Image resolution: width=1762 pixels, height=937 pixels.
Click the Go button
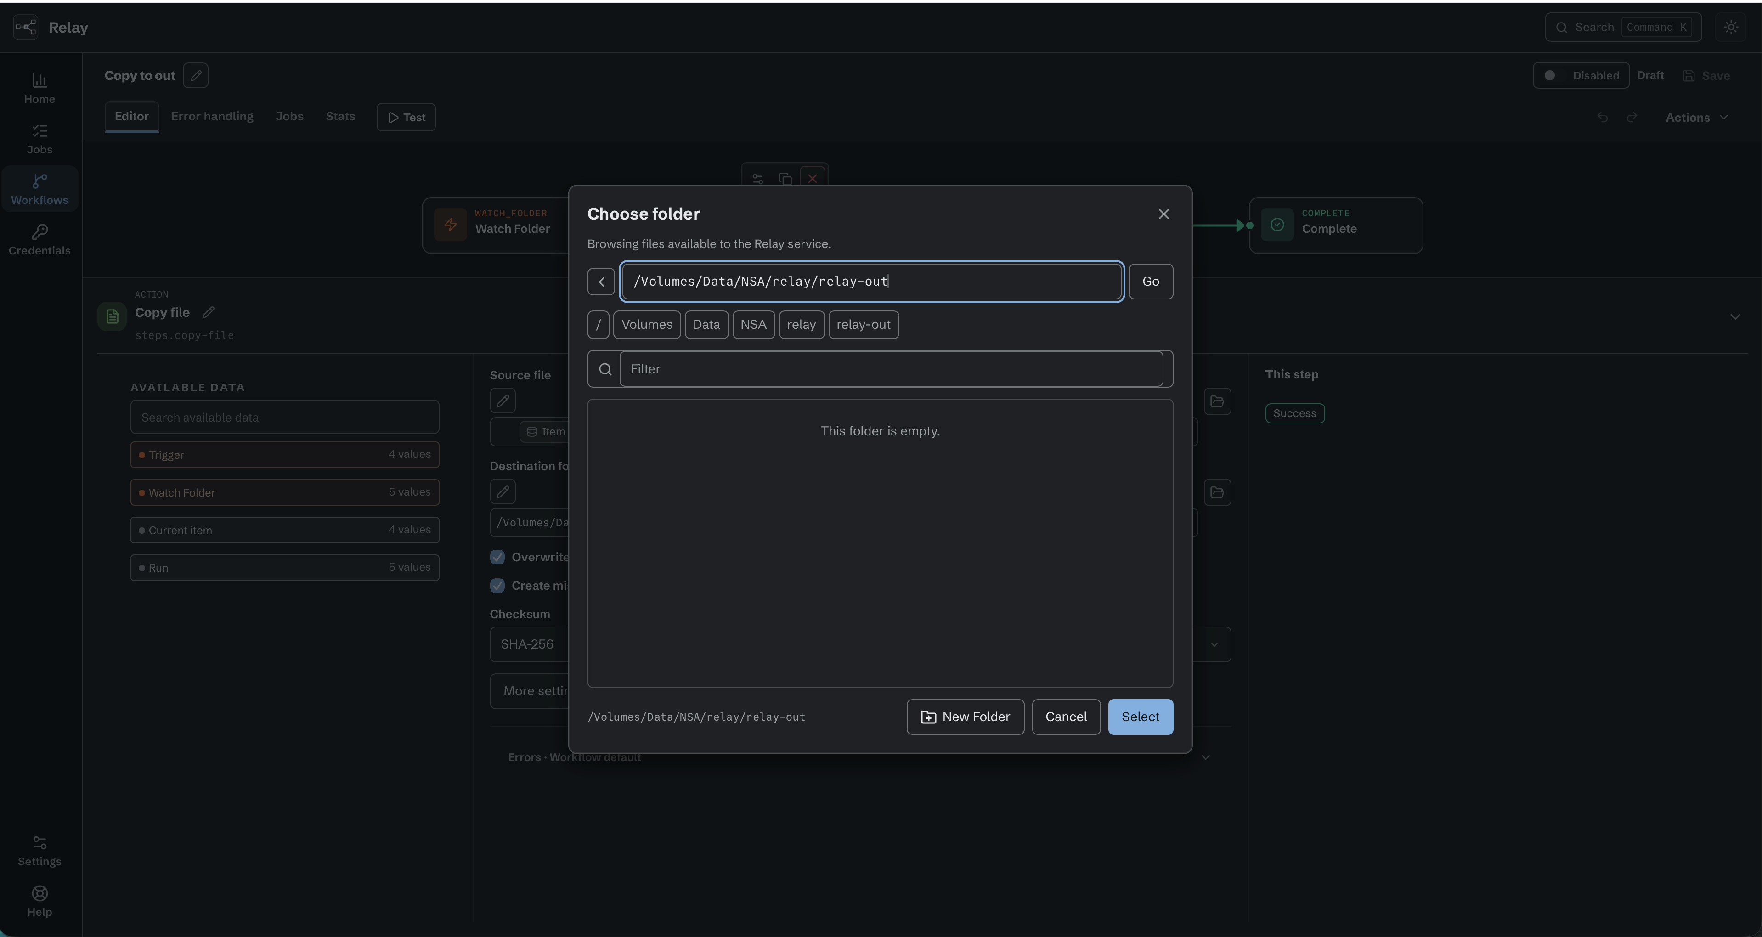(1151, 282)
